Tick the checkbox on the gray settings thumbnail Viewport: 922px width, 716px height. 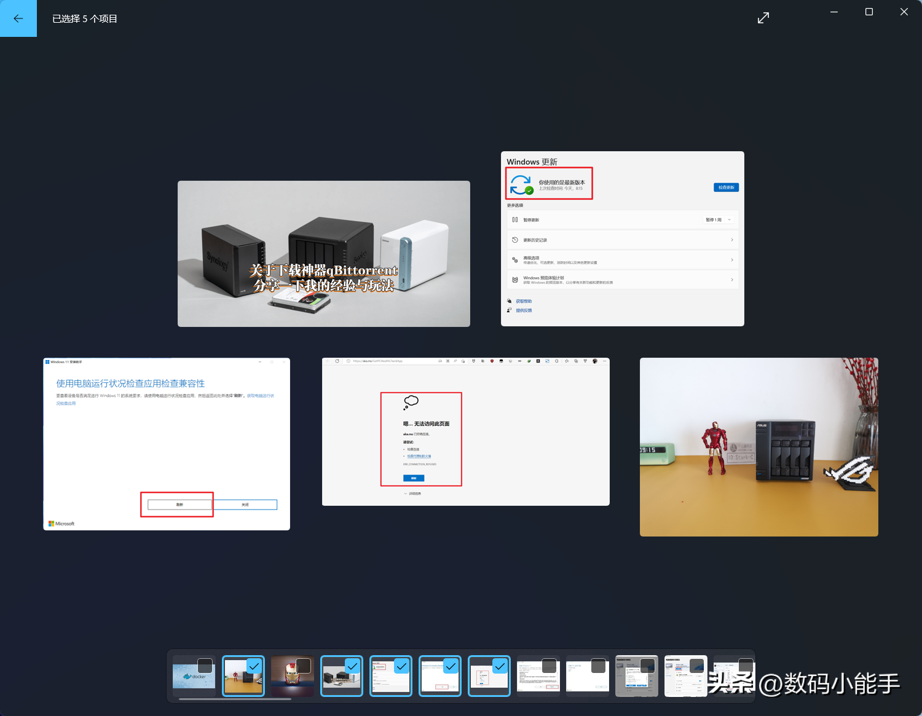point(647,666)
